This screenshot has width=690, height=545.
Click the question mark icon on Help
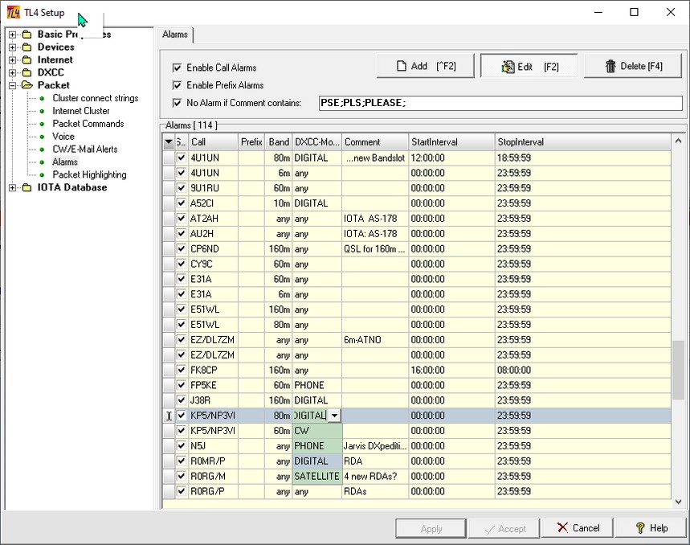click(x=640, y=528)
